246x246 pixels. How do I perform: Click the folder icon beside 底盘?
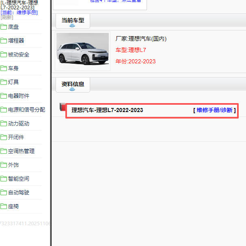[4, 27]
